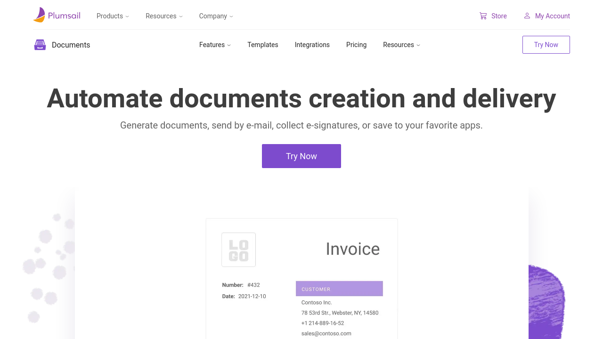Click the My Account link
The width and height of the screenshot is (603, 339).
[553, 16]
